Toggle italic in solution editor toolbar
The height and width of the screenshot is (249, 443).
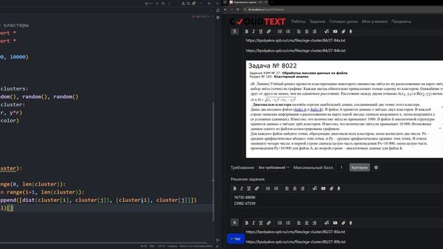(242, 189)
